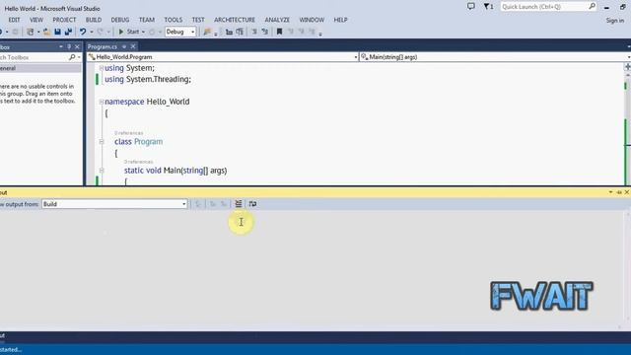Viewport: 631px width, 355px height.
Task: Open the notifications flag icon
Action: click(488, 7)
